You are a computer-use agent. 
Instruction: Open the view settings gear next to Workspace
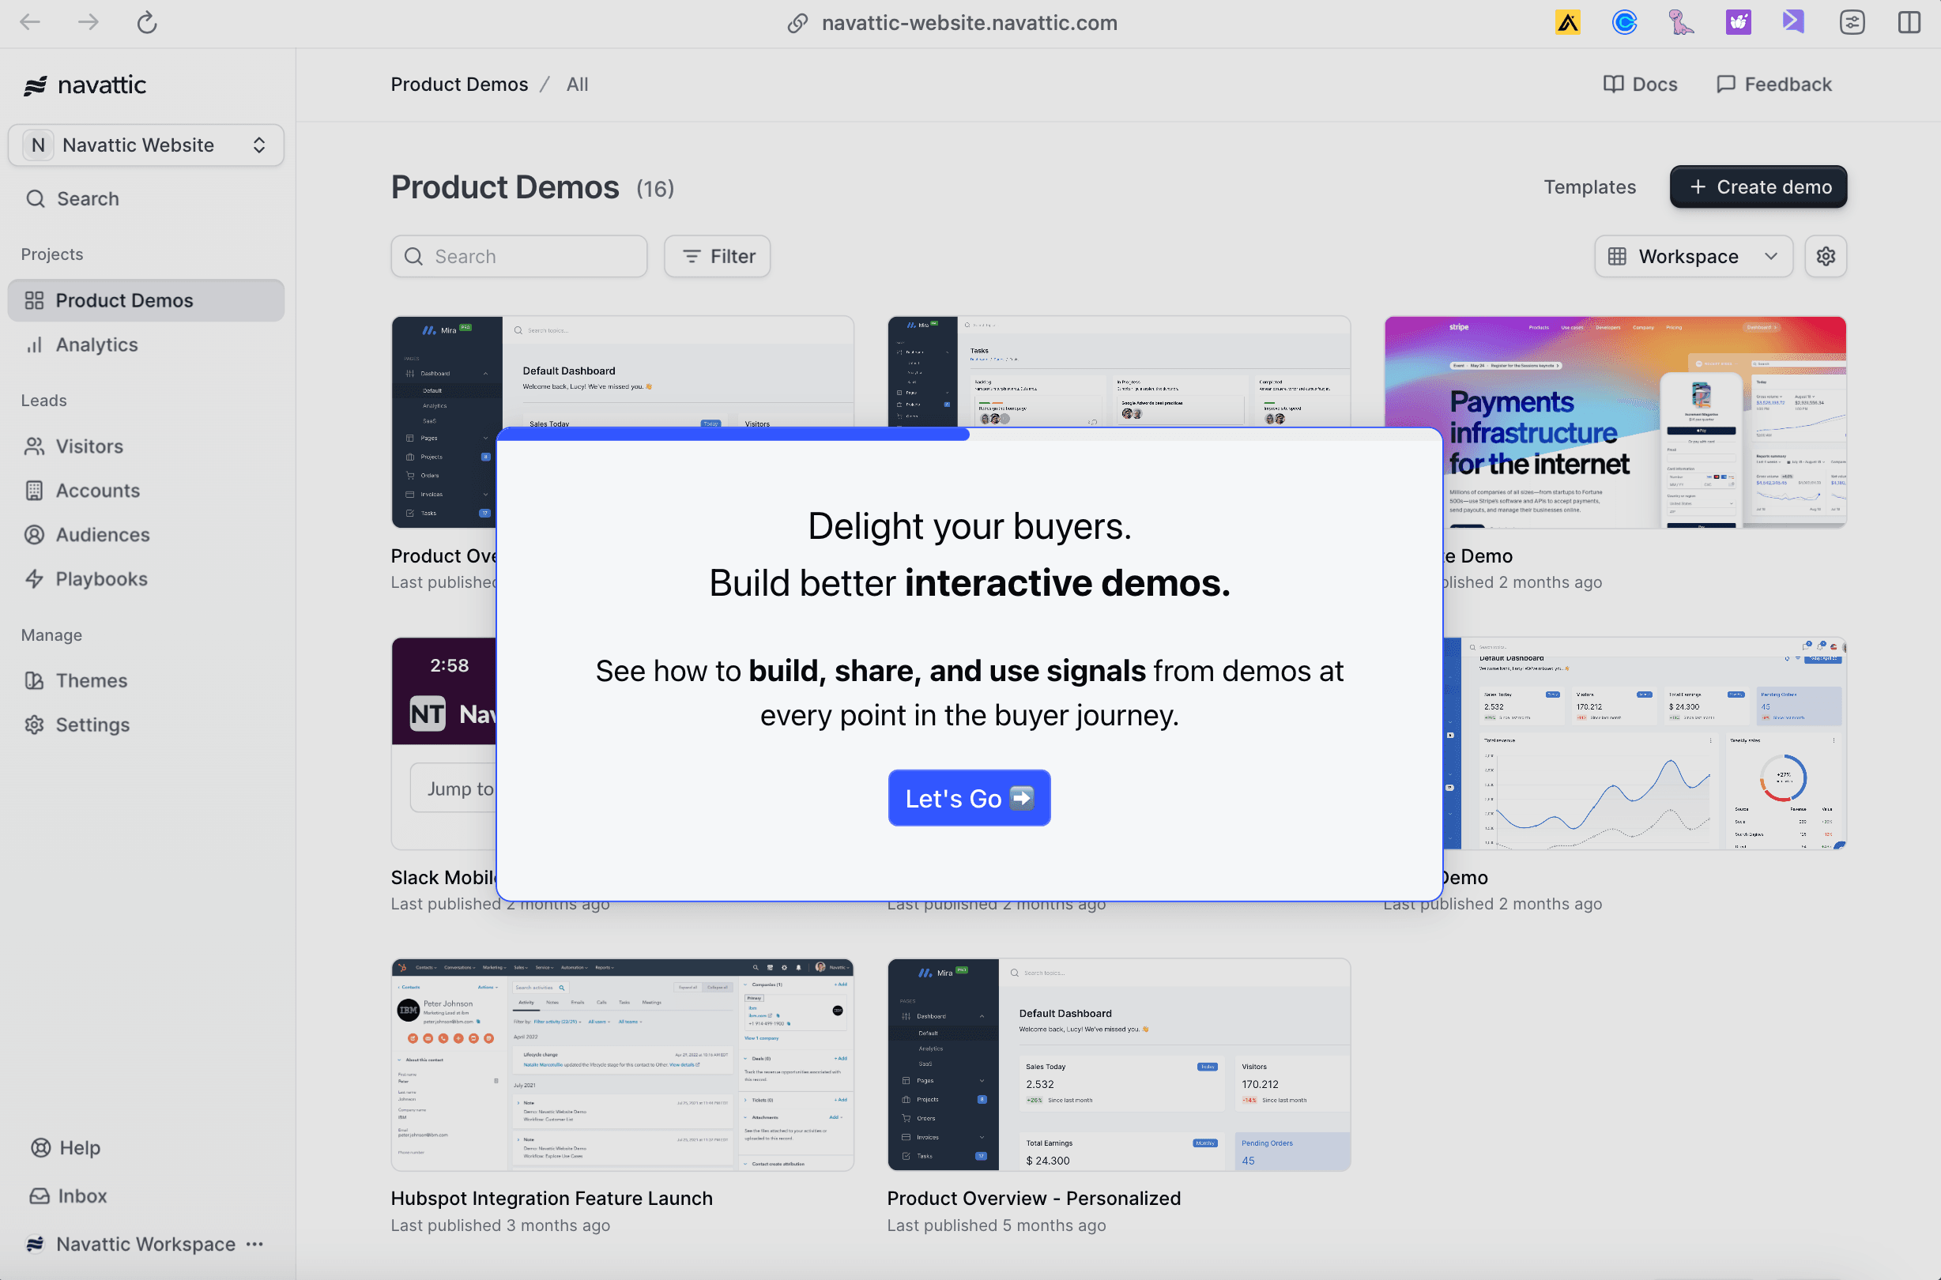tap(1826, 255)
